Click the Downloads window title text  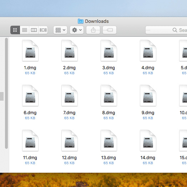coord(97,21)
